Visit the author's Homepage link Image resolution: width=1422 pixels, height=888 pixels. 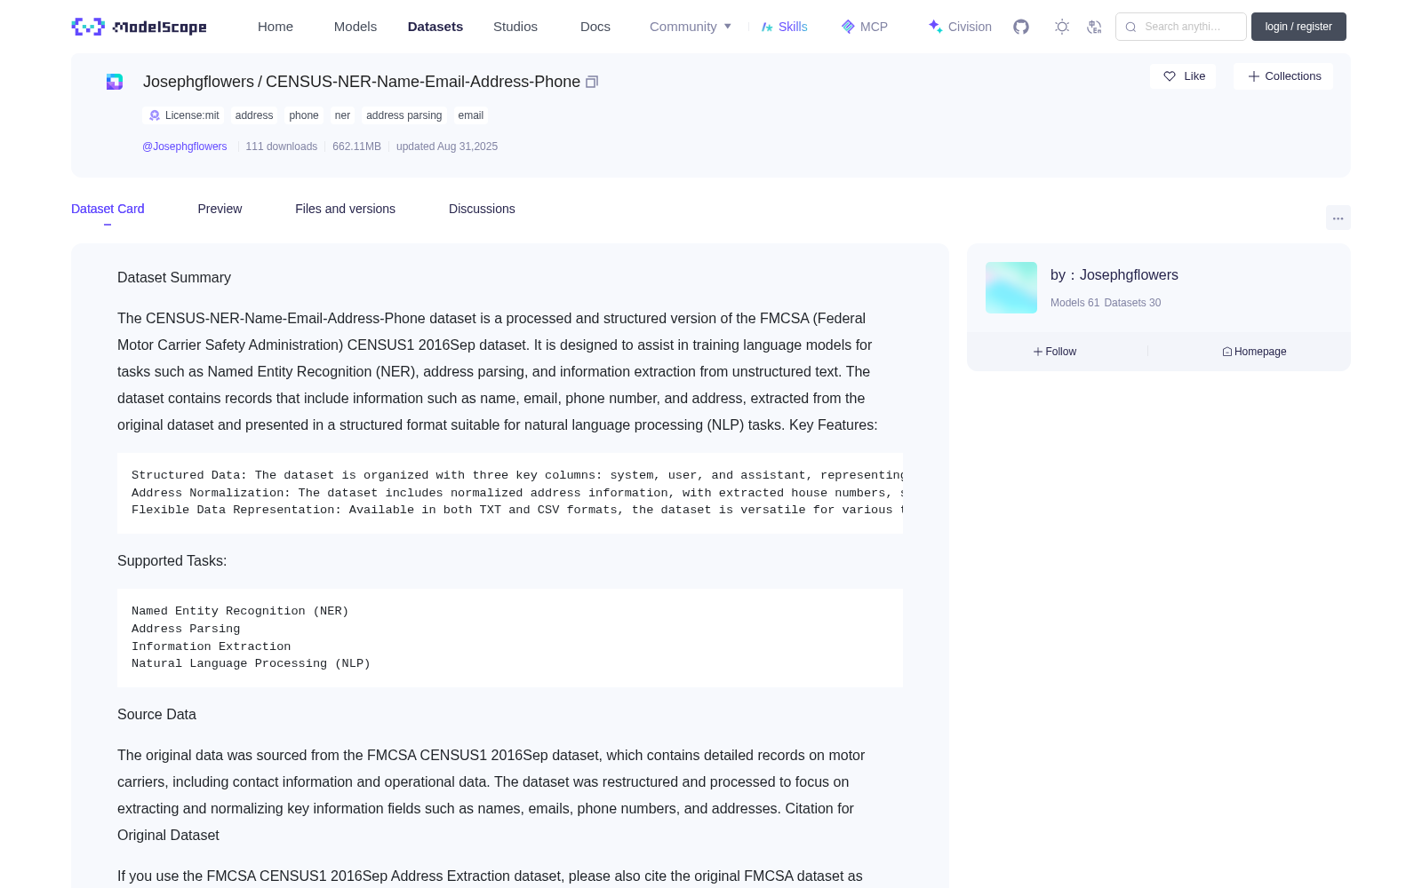(x=1254, y=352)
